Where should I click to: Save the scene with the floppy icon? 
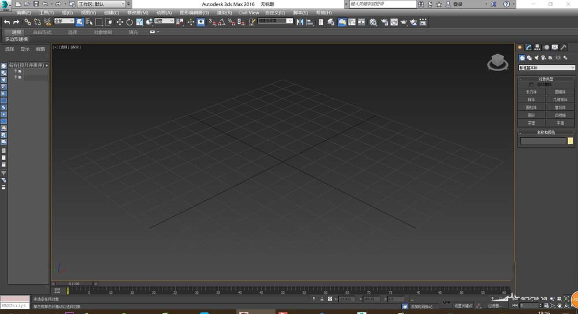36,4
